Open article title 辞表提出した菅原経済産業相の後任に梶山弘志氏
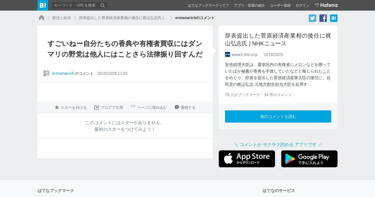Screen dimensions: 375x197 pyautogui.click(x=278, y=39)
